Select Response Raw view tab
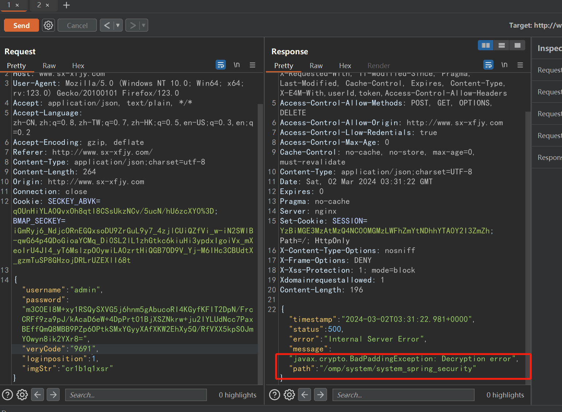Screen dimensions: 562x412 (316, 66)
